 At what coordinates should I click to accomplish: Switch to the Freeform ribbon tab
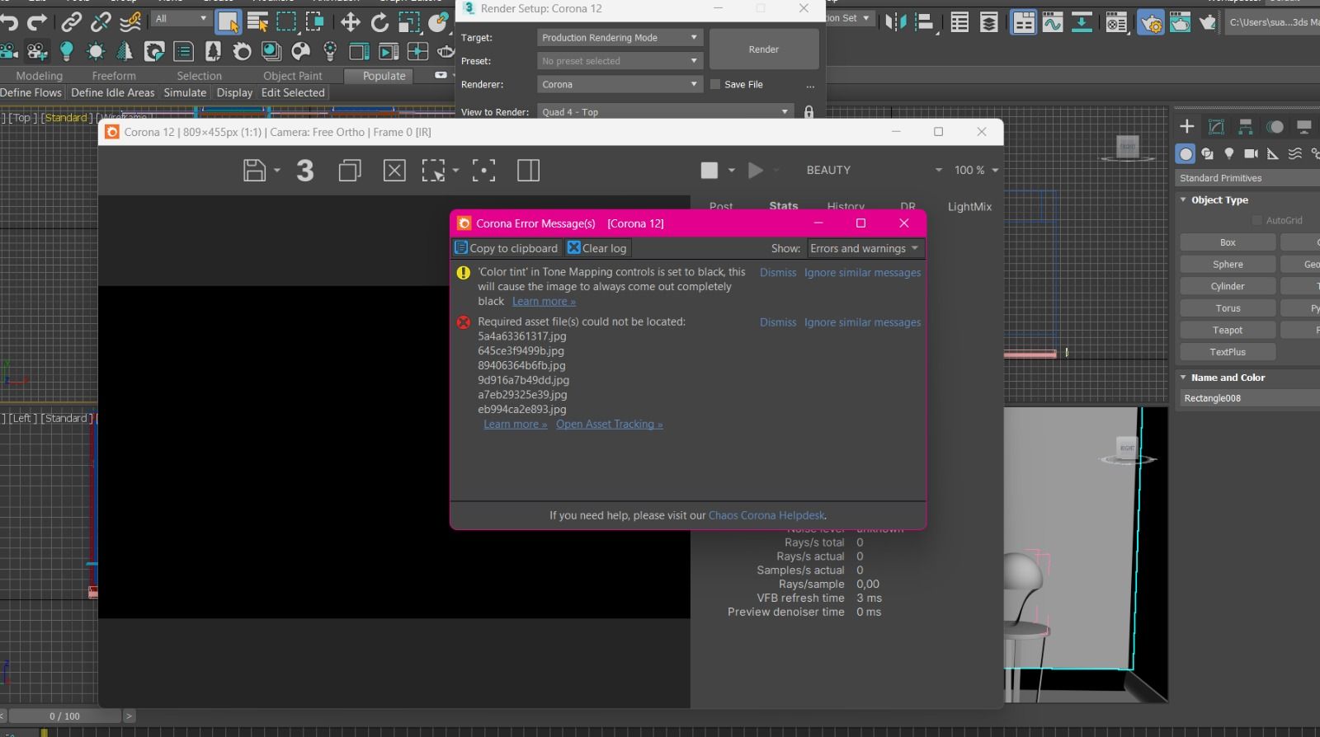click(114, 76)
